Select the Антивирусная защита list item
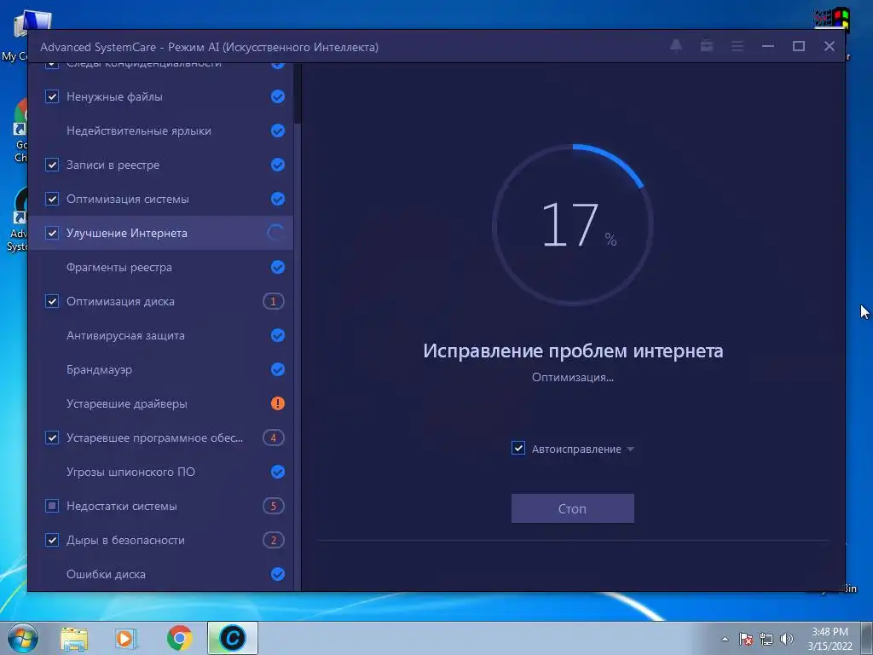Viewport: 873px width, 655px height. [x=160, y=335]
